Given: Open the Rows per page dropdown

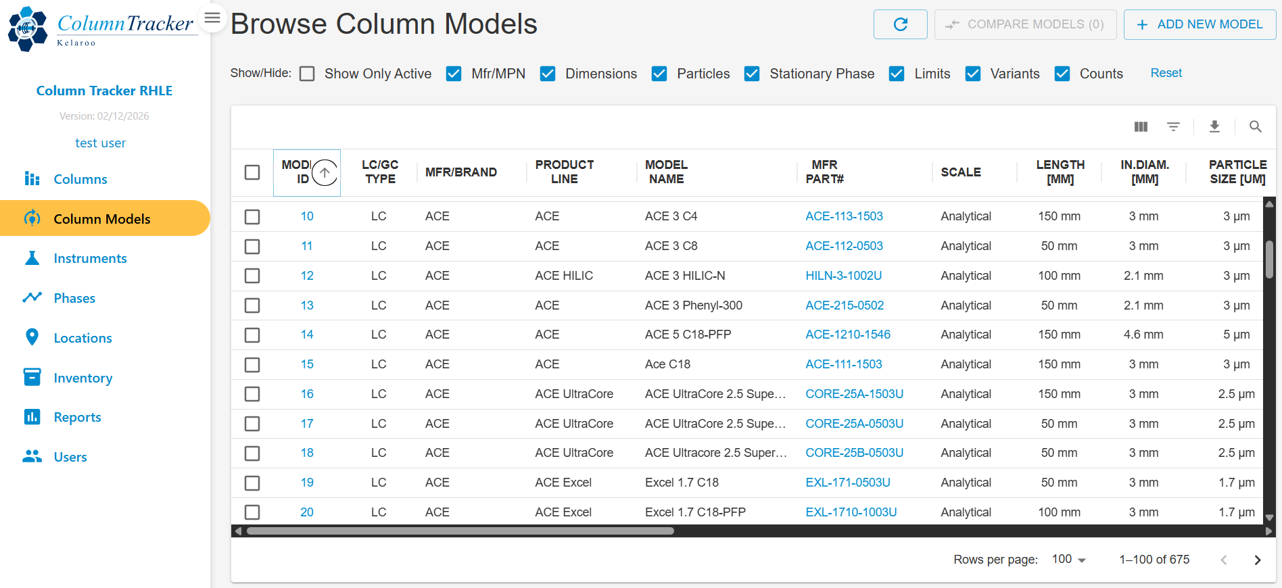Looking at the screenshot, I should pos(1068,560).
